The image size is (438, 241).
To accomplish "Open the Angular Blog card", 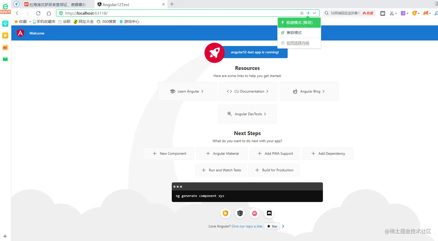I will (309, 91).
